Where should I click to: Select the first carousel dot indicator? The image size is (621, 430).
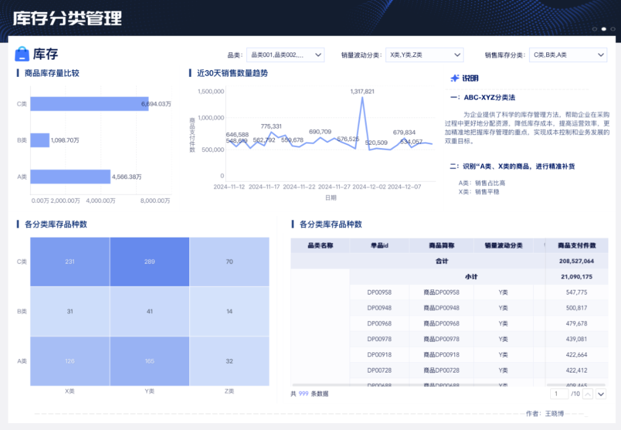coord(595,29)
